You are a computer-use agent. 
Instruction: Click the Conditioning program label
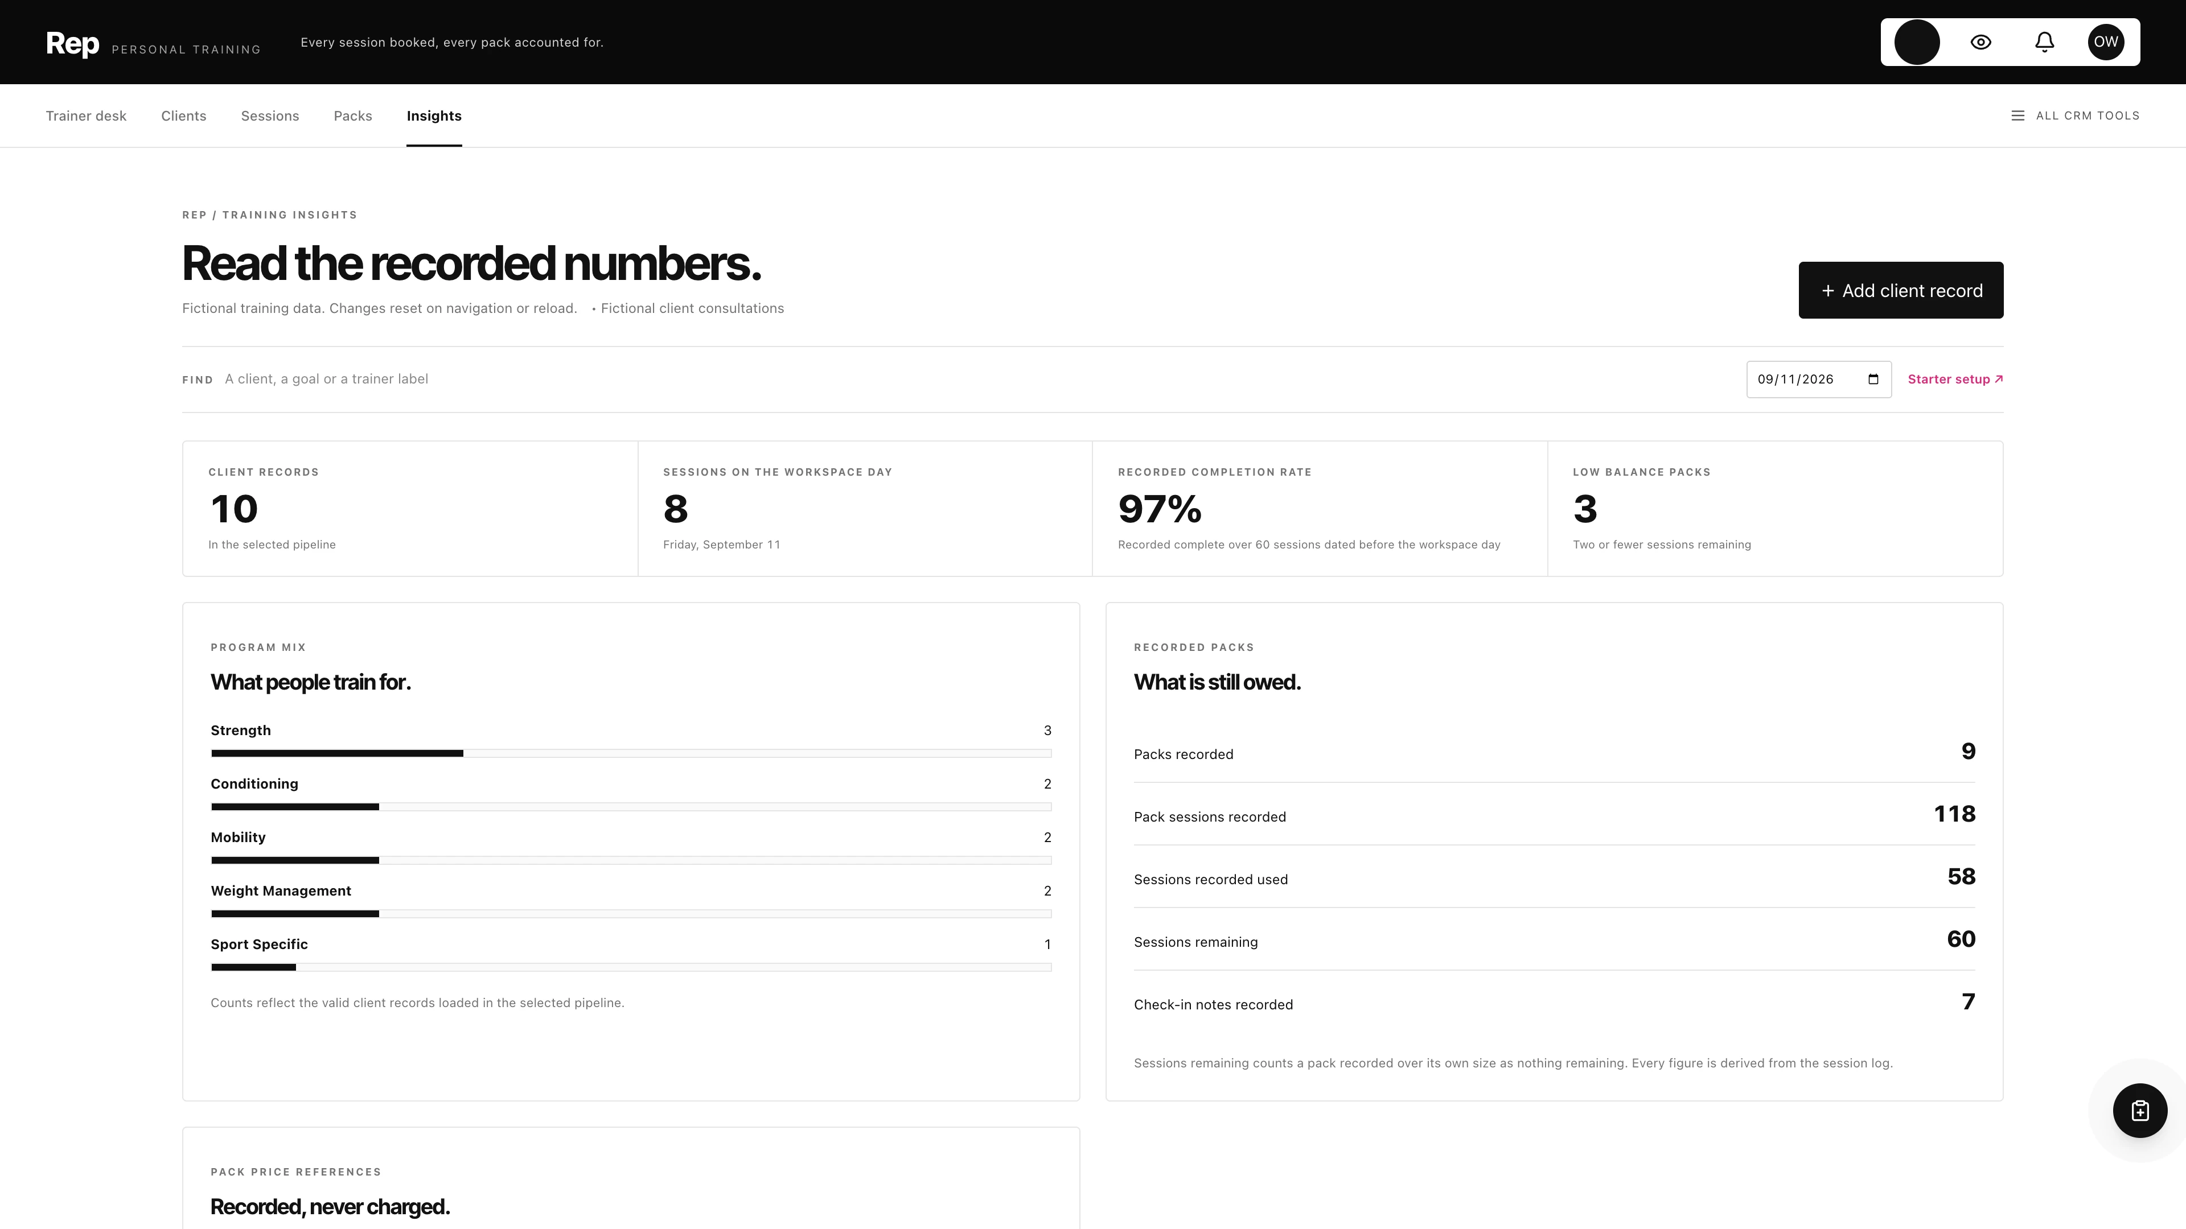(x=254, y=783)
